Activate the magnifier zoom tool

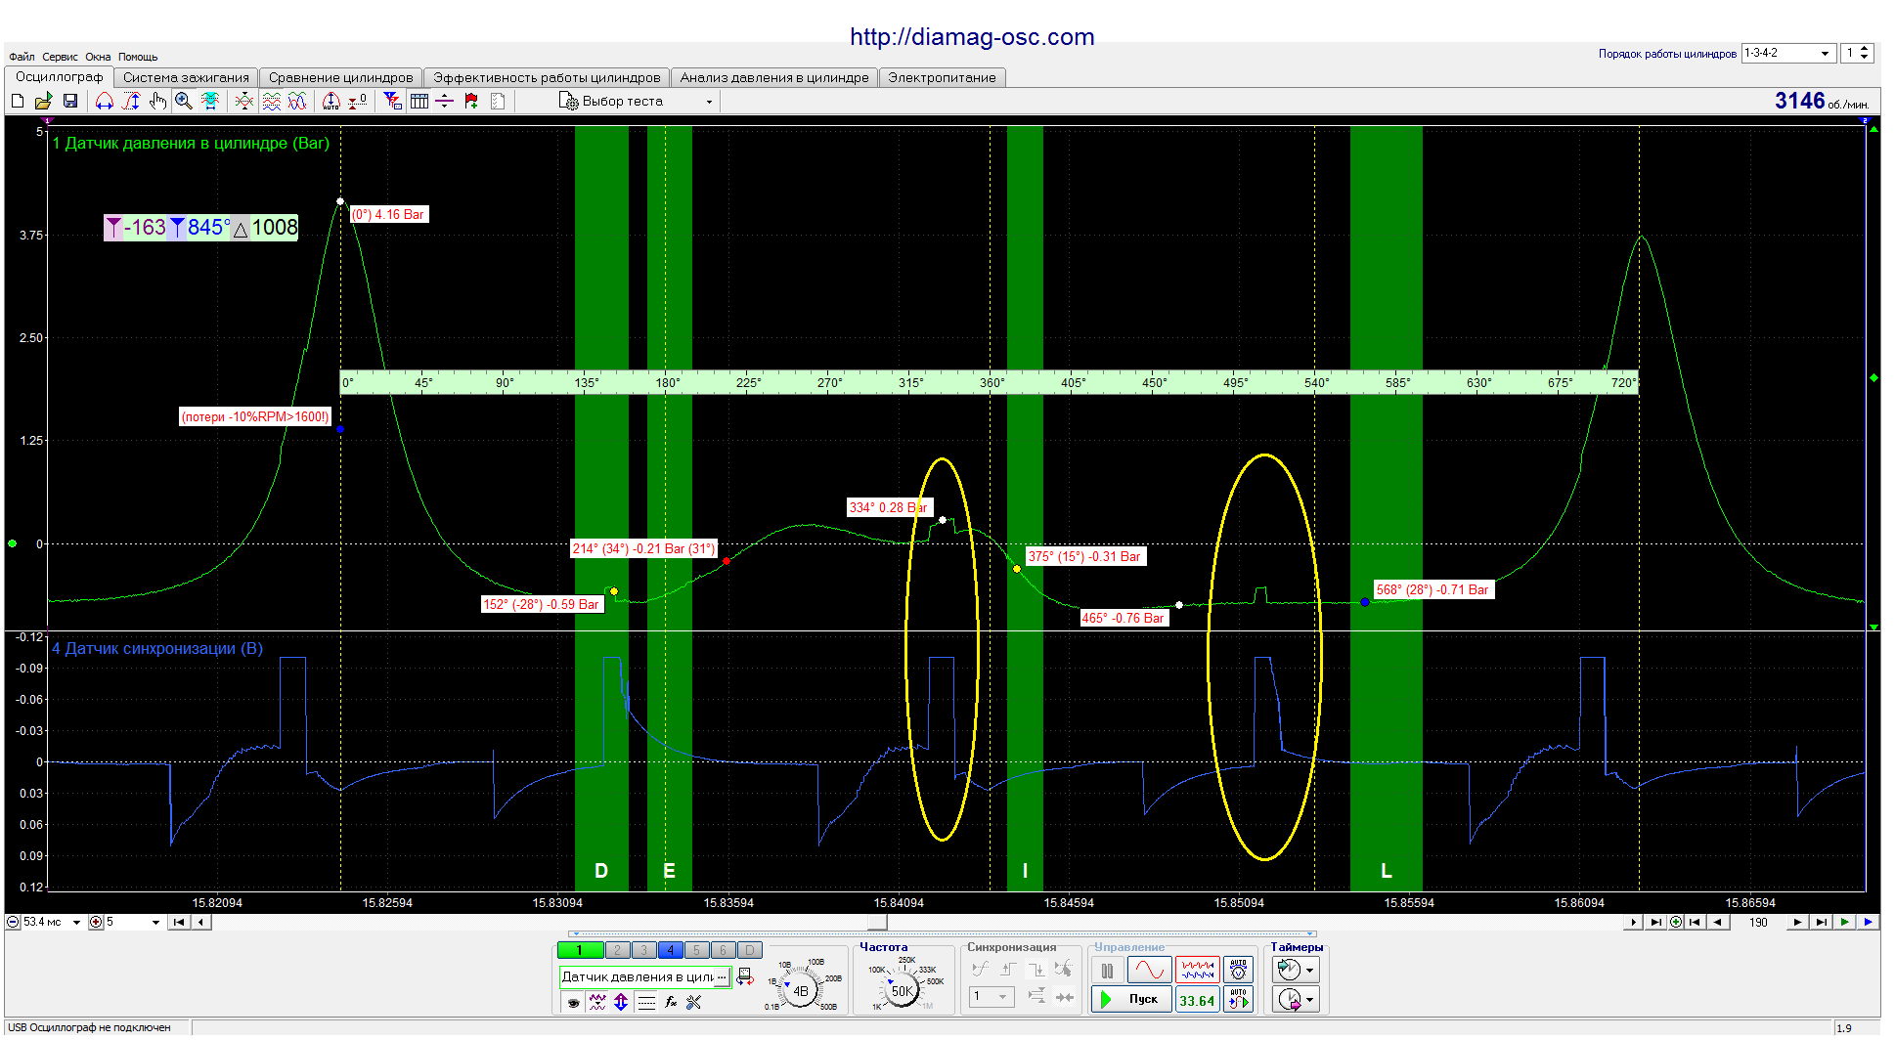pyautogui.click(x=184, y=101)
